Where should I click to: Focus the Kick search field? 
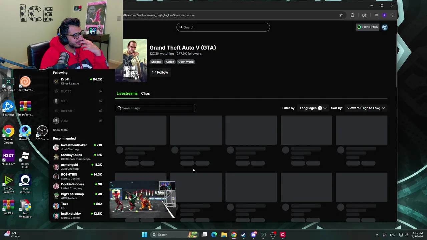(x=223, y=27)
